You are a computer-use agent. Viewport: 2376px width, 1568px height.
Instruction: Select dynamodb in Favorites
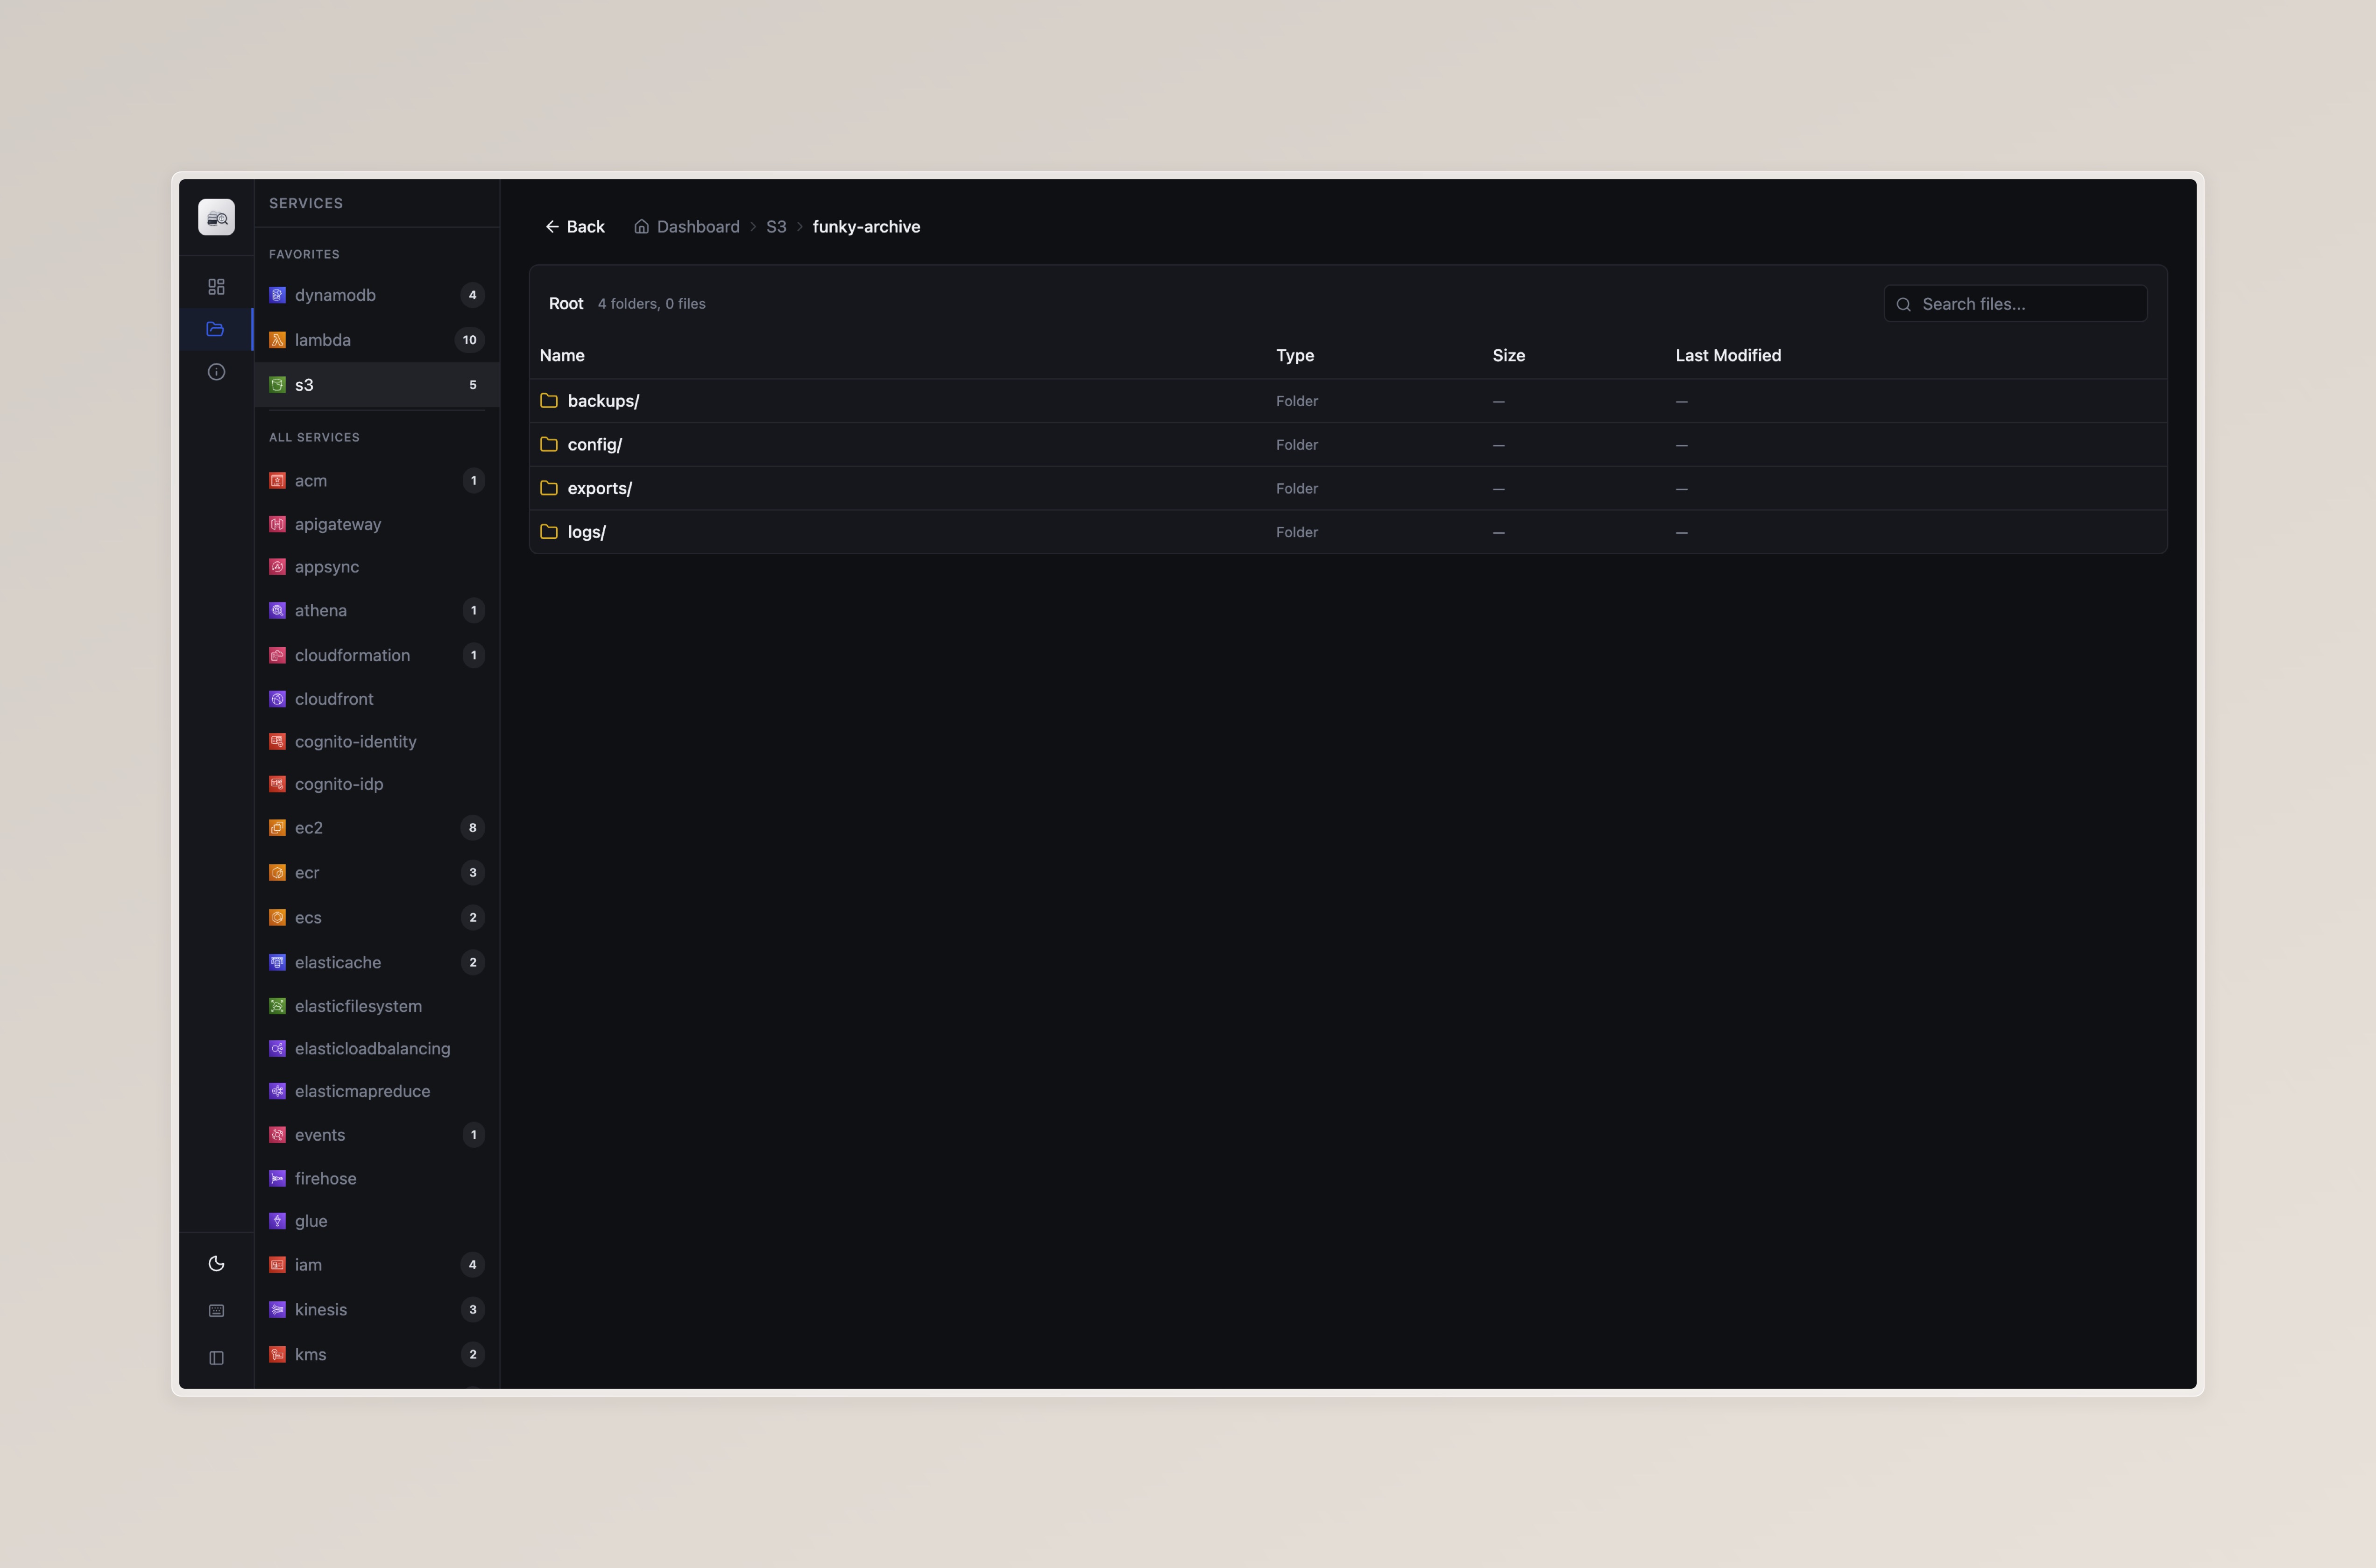coord(335,295)
